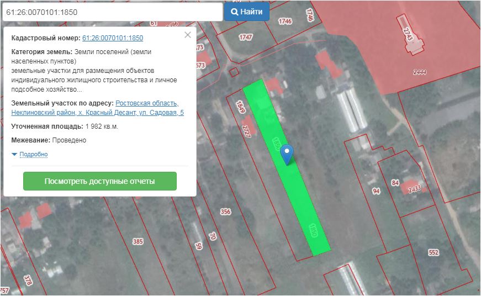Click red building labeled 2433
The width and height of the screenshot is (481, 296).
(x=414, y=188)
